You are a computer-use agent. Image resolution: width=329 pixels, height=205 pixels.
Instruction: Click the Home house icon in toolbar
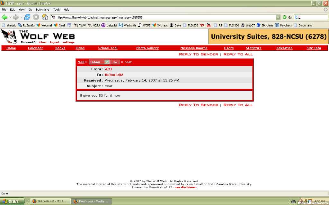[45, 17]
